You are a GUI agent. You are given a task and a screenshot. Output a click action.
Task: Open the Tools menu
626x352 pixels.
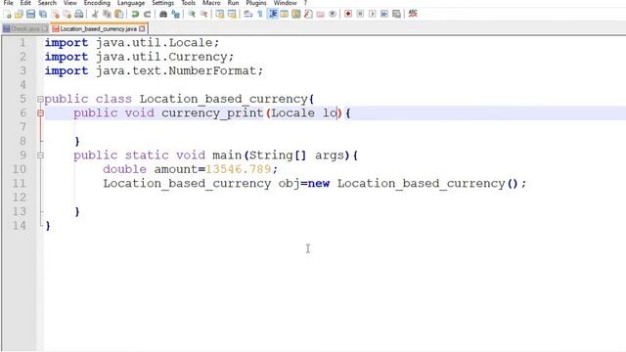pos(189,3)
